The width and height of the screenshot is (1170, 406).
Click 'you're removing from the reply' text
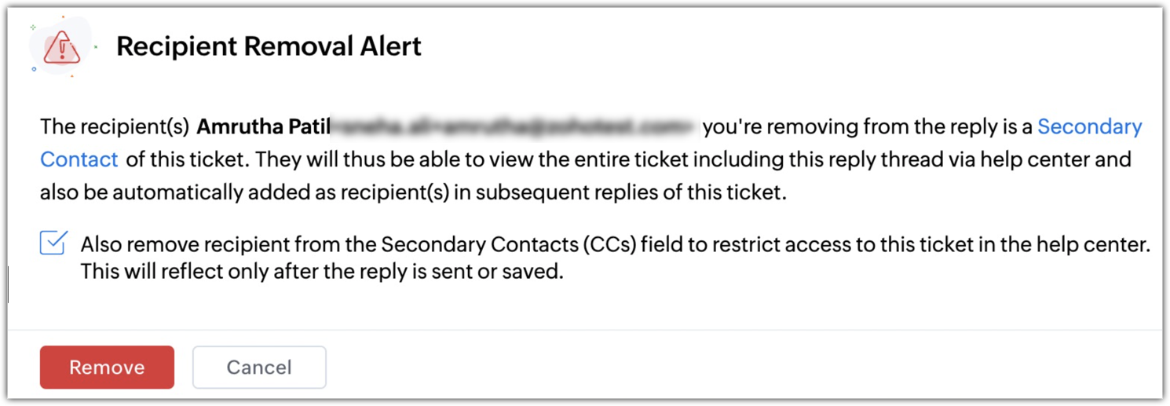pos(853,126)
